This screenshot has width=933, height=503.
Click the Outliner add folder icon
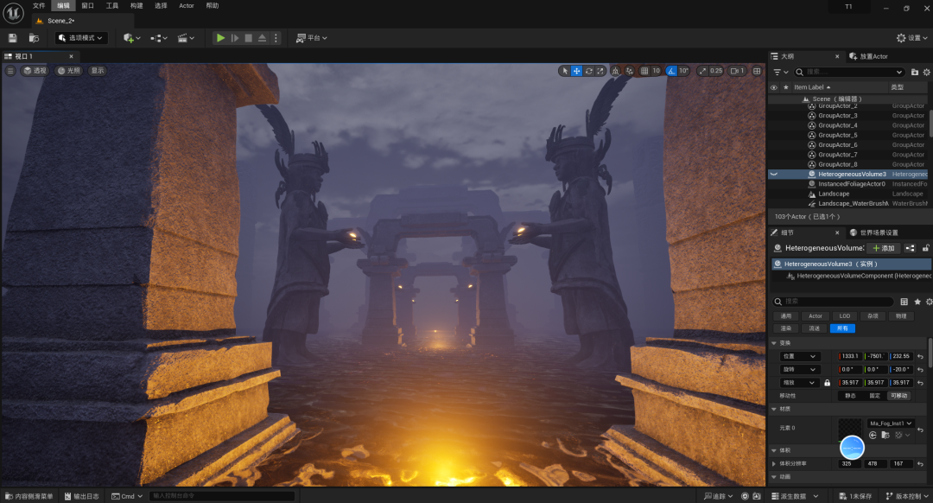(915, 72)
